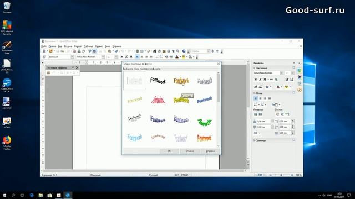The height and width of the screenshot is (199, 355).
Task: Open the Формат menu
Action: click(x=78, y=46)
